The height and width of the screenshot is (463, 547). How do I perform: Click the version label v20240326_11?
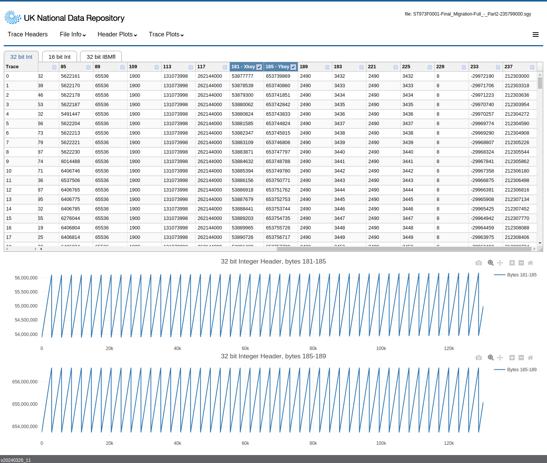tap(16, 460)
